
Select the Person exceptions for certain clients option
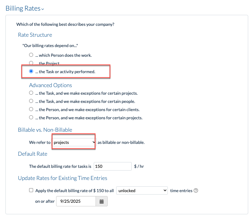[31, 109]
